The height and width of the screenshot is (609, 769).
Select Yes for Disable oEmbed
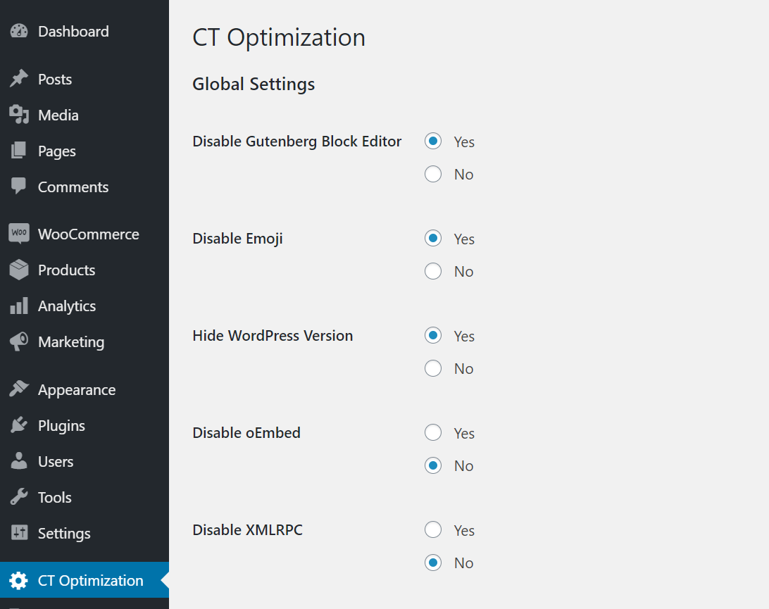coord(433,432)
